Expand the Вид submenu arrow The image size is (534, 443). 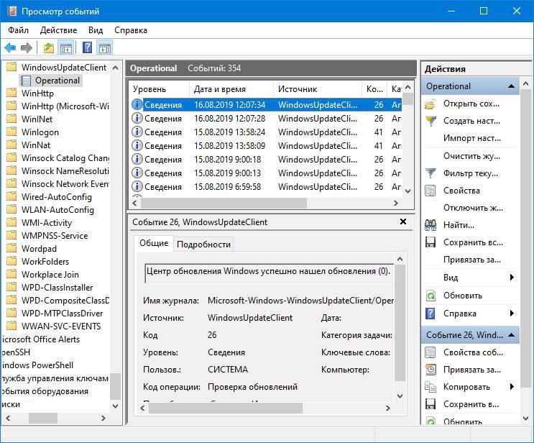(512, 278)
